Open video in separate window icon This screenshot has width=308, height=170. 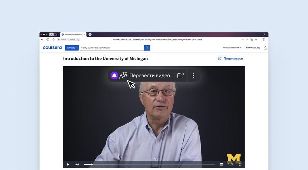(x=180, y=76)
